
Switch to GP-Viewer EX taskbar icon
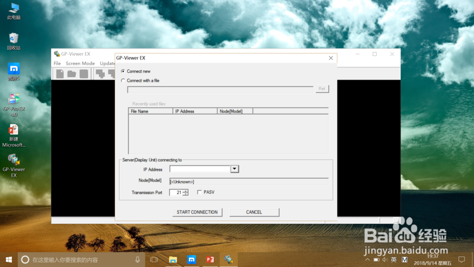point(228,259)
